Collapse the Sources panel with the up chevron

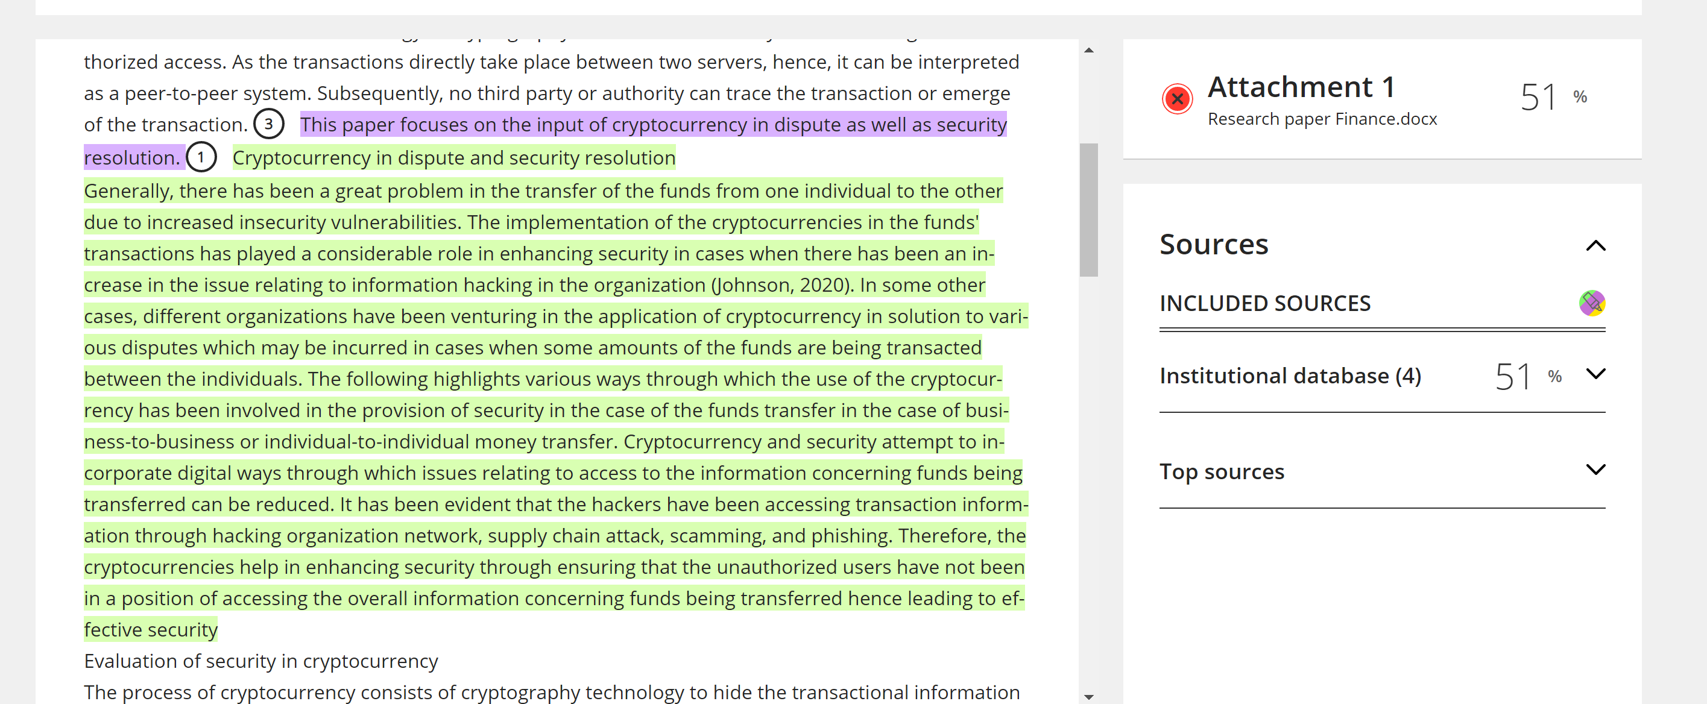tap(1595, 247)
